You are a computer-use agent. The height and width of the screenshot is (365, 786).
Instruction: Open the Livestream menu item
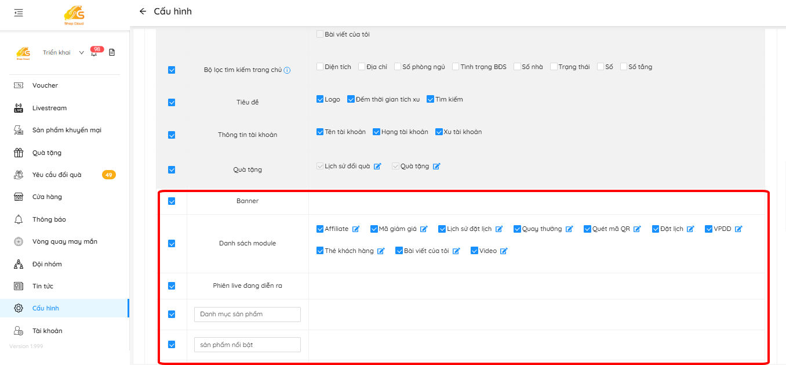pyautogui.click(x=49, y=108)
